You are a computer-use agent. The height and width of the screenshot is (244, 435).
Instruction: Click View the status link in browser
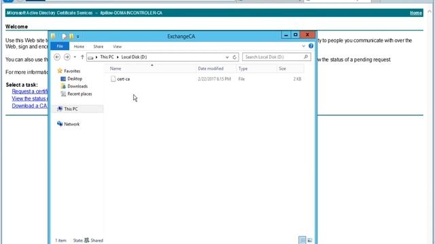coord(30,98)
